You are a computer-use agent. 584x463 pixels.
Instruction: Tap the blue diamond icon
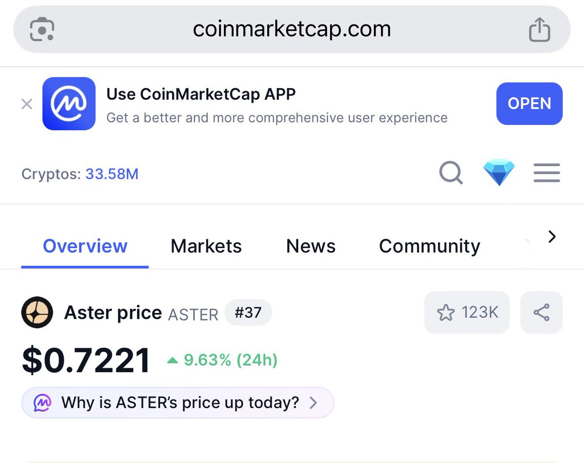click(499, 173)
